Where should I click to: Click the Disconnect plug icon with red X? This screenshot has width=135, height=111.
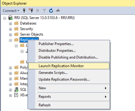pyautogui.click(x=31, y=10)
